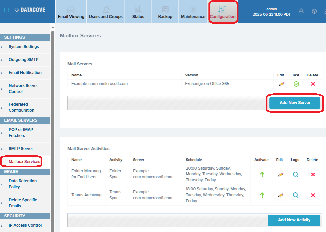
Task: Switch to the Email Viewing tab
Action: click(71, 12)
